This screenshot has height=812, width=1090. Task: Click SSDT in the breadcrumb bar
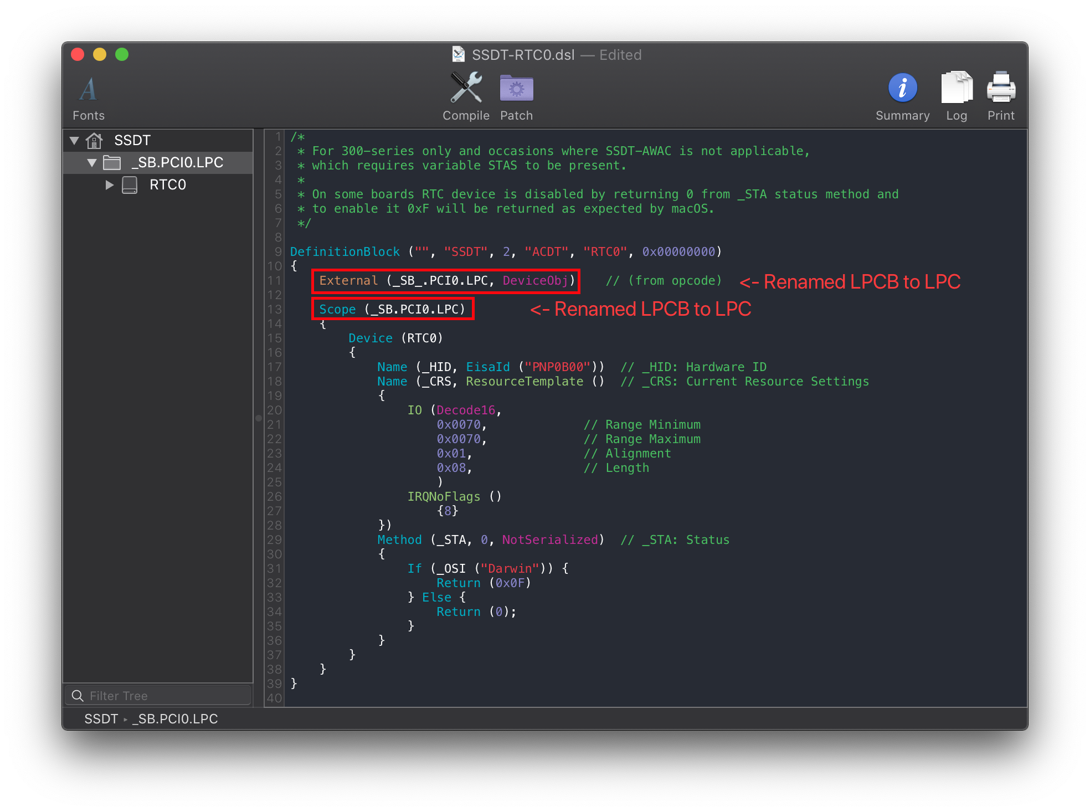pyautogui.click(x=101, y=719)
